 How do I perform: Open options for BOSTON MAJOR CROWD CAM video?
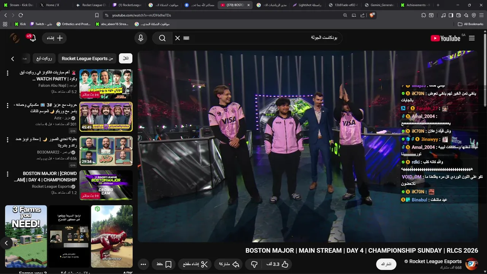tap(7, 174)
